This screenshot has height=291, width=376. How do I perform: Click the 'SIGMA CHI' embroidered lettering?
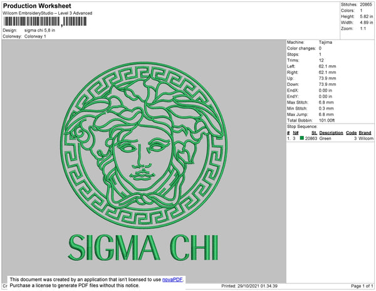[144, 248]
